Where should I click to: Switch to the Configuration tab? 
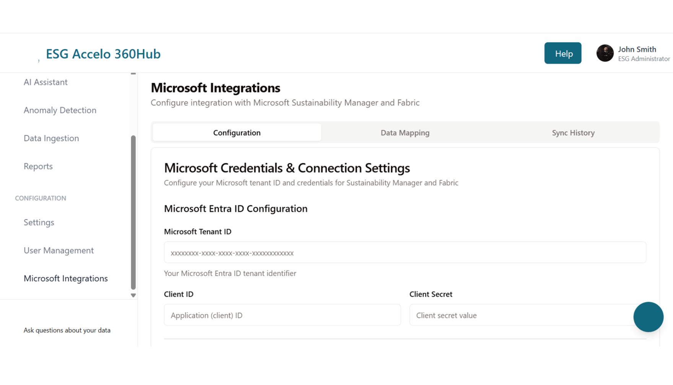coord(237,132)
